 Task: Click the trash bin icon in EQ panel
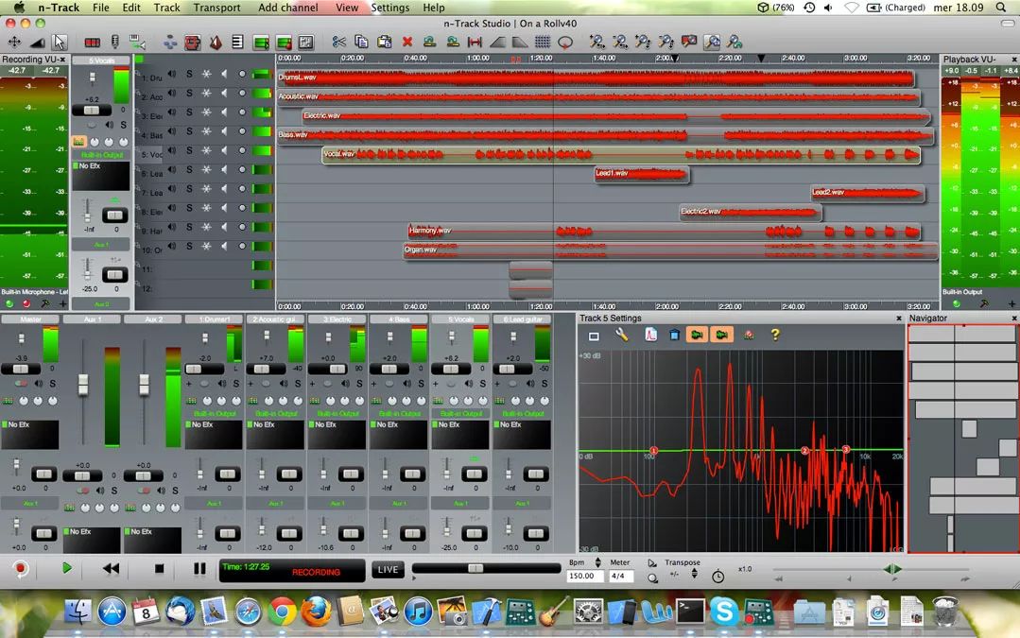click(674, 335)
